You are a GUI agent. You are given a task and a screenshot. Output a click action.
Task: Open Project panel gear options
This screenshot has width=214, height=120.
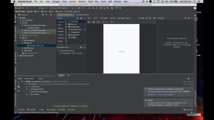click(51, 15)
